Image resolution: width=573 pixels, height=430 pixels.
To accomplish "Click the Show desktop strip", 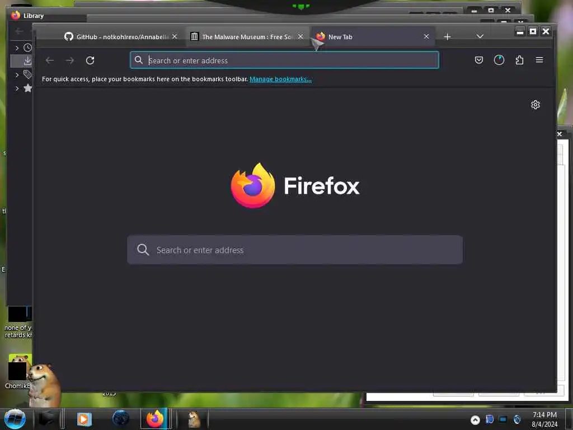I will (x=569, y=419).
